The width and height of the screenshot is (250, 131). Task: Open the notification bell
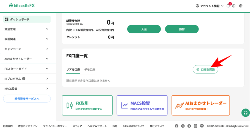(228, 6)
